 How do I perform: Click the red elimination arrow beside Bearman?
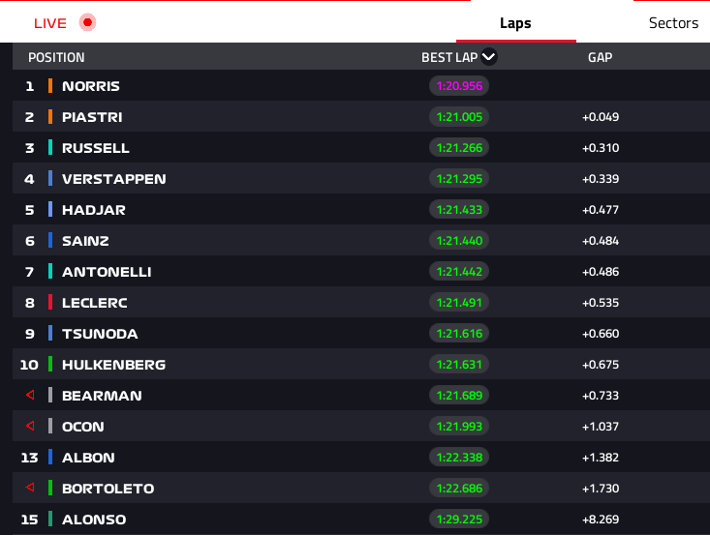coord(30,395)
